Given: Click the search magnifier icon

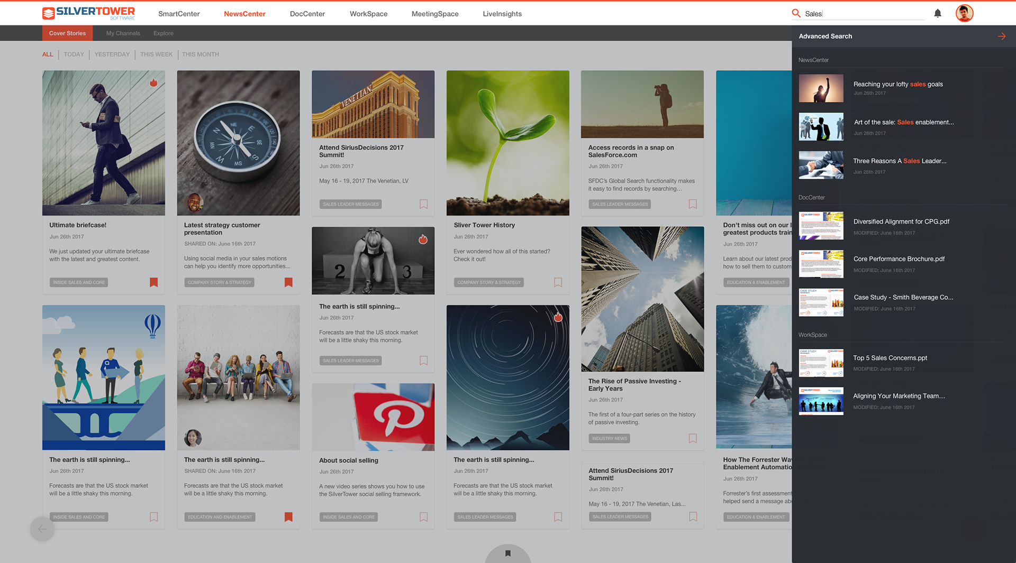Looking at the screenshot, I should coord(795,13).
